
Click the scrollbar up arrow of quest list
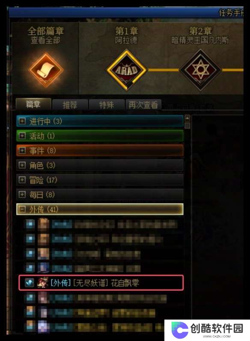187,119
